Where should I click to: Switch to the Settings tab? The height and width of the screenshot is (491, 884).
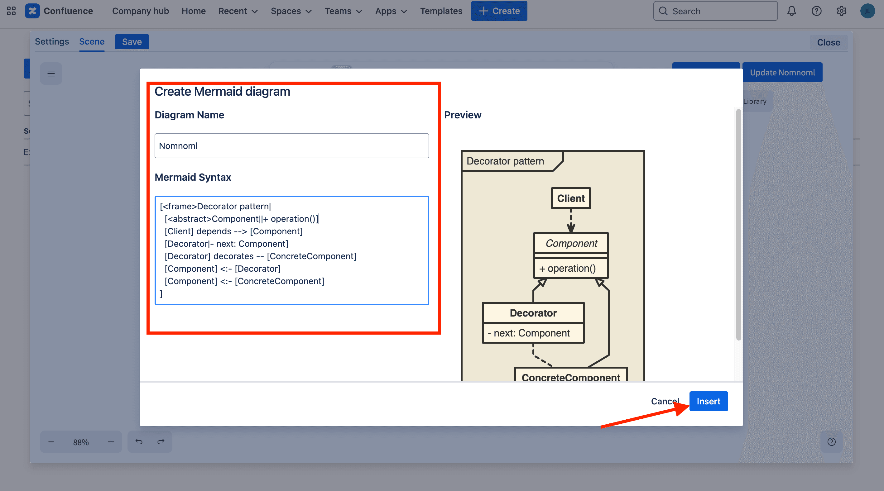(52, 41)
